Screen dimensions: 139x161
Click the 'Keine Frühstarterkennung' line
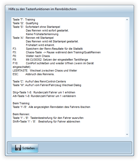point(42,34)
